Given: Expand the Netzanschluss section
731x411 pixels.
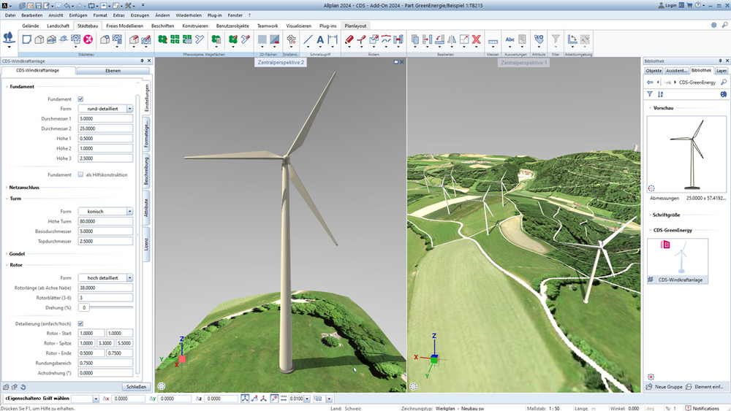Looking at the screenshot, I should pyautogui.click(x=24, y=187).
